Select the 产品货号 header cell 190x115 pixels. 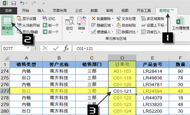pyautogui.click(x=152, y=65)
